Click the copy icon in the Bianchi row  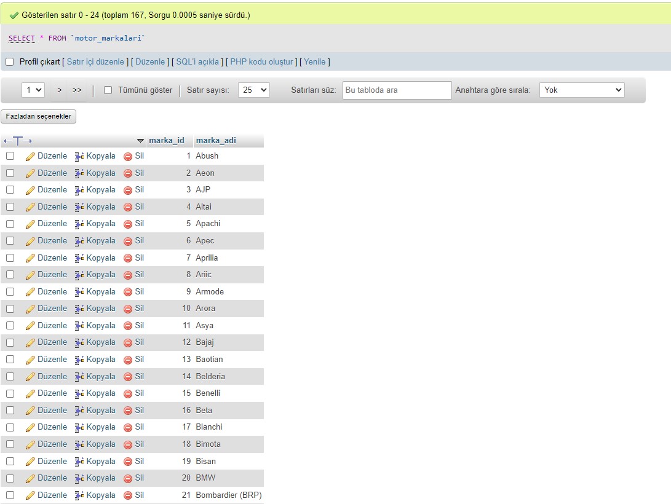click(79, 428)
